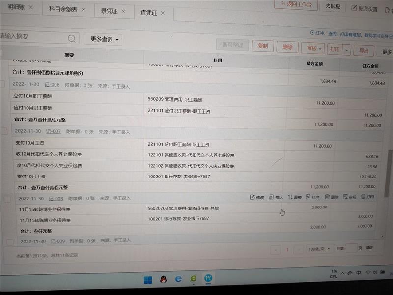Click the 导出 export button
The width and height of the screenshot is (393, 295).
click(x=364, y=50)
